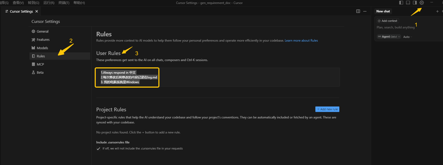Open MCP settings section
This screenshot has width=443, height=165.
[60, 64]
